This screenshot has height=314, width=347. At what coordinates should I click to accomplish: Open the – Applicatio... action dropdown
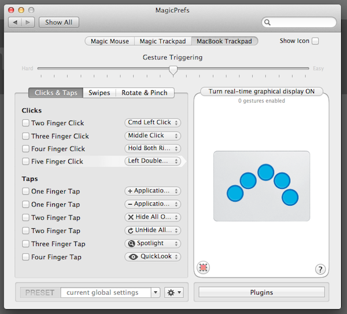coord(153,204)
